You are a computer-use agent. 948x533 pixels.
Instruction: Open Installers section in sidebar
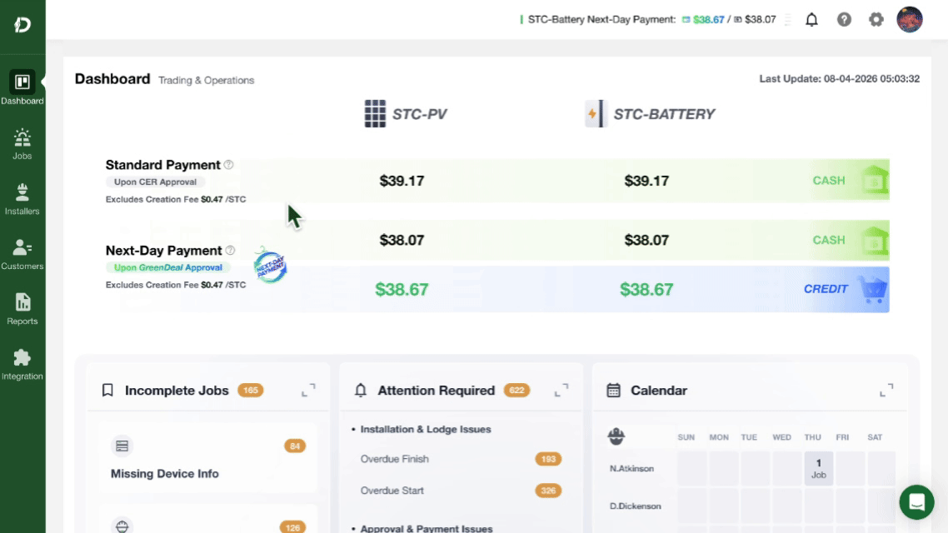[x=22, y=199]
